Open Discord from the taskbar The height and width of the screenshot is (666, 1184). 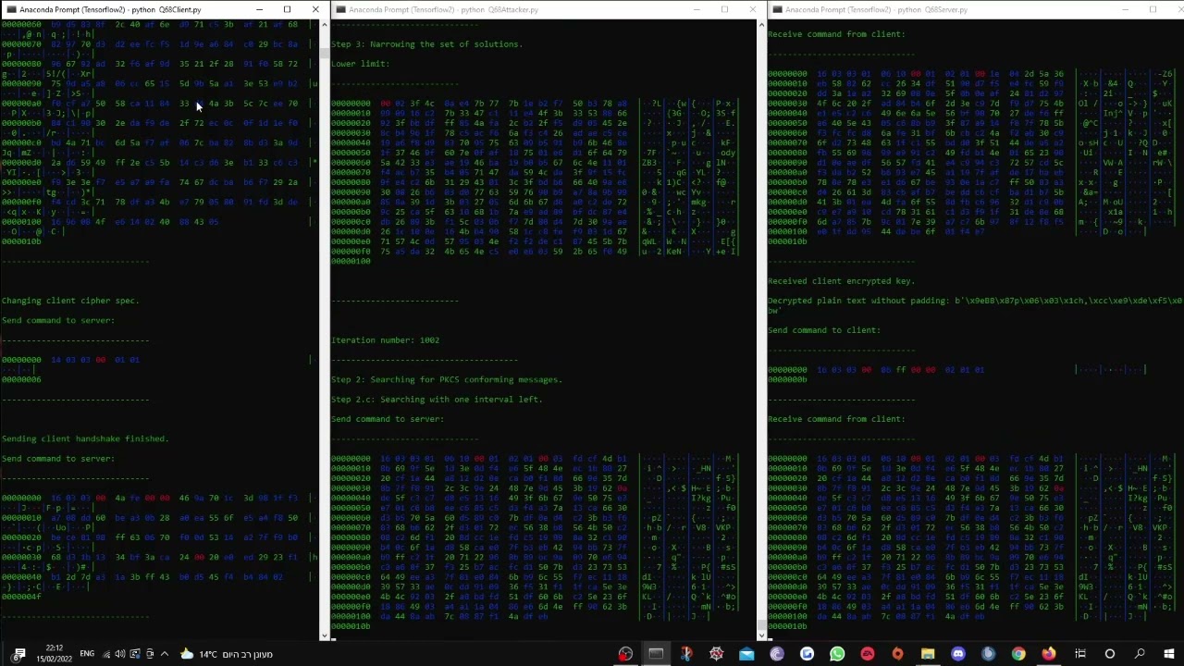(958, 654)
